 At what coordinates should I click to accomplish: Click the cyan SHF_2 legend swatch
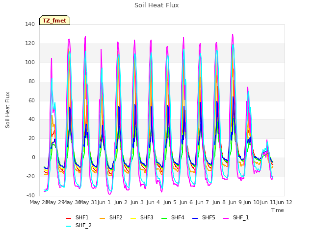69,226
